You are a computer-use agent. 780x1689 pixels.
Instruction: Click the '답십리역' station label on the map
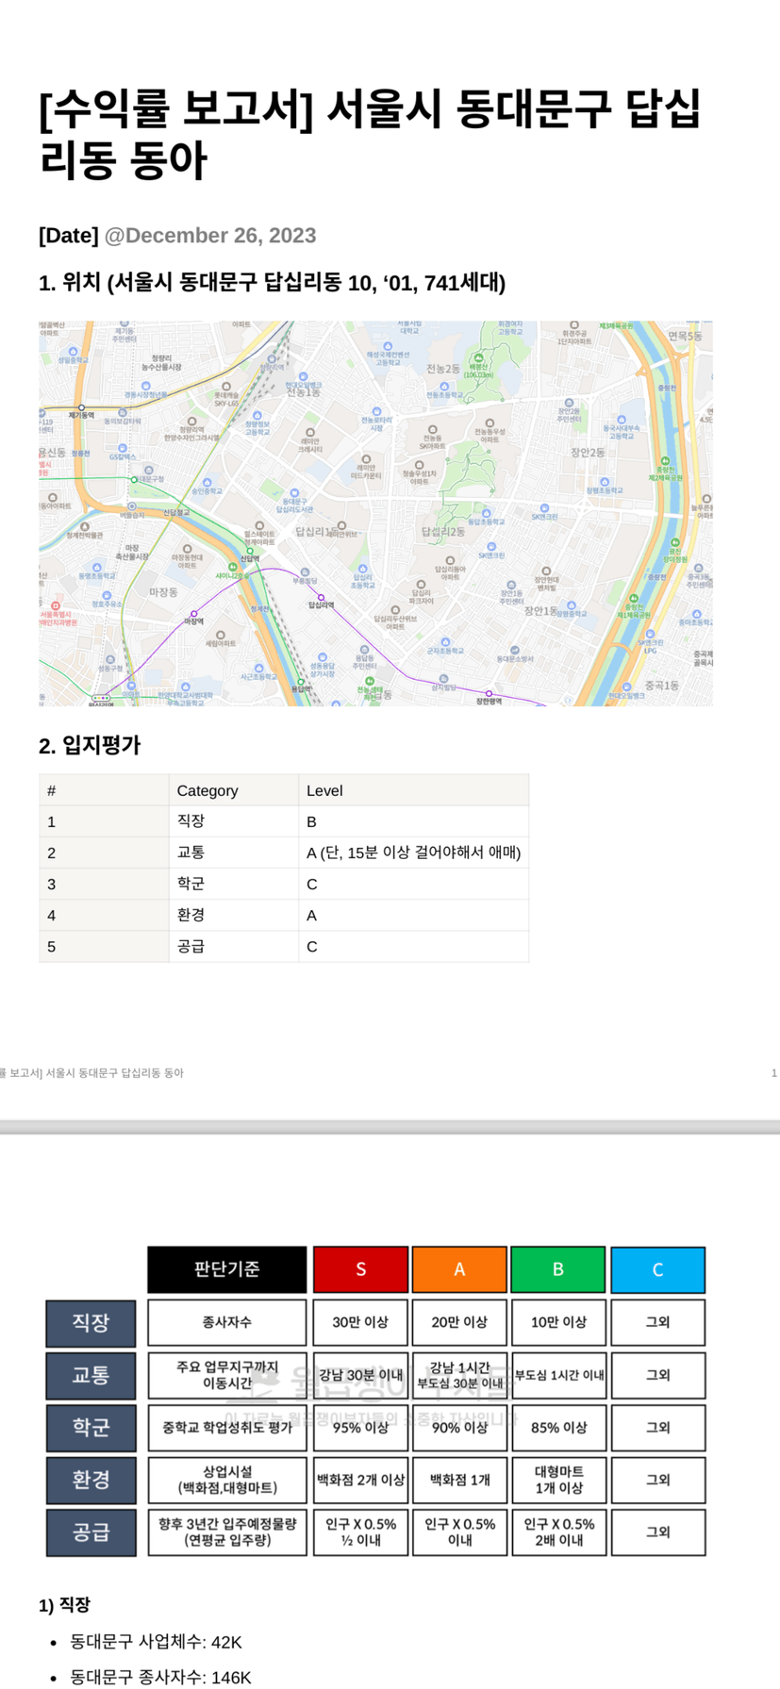[x=321, y=605]
